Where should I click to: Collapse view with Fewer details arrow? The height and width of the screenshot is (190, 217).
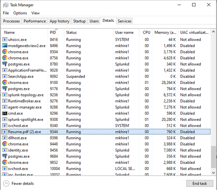[6, 183]
